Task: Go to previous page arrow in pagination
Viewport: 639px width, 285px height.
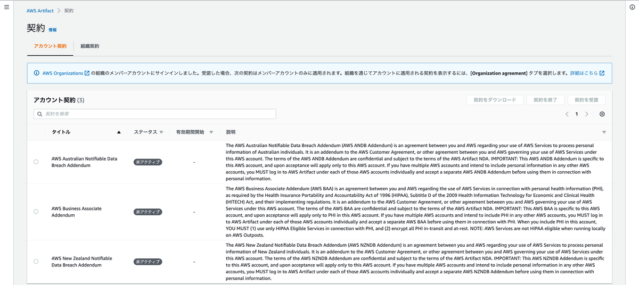Action: tap(567, 114)
